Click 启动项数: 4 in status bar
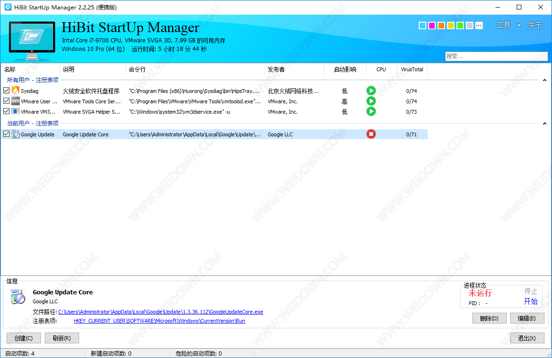This screenshot has width=552, height=358. 20,353
